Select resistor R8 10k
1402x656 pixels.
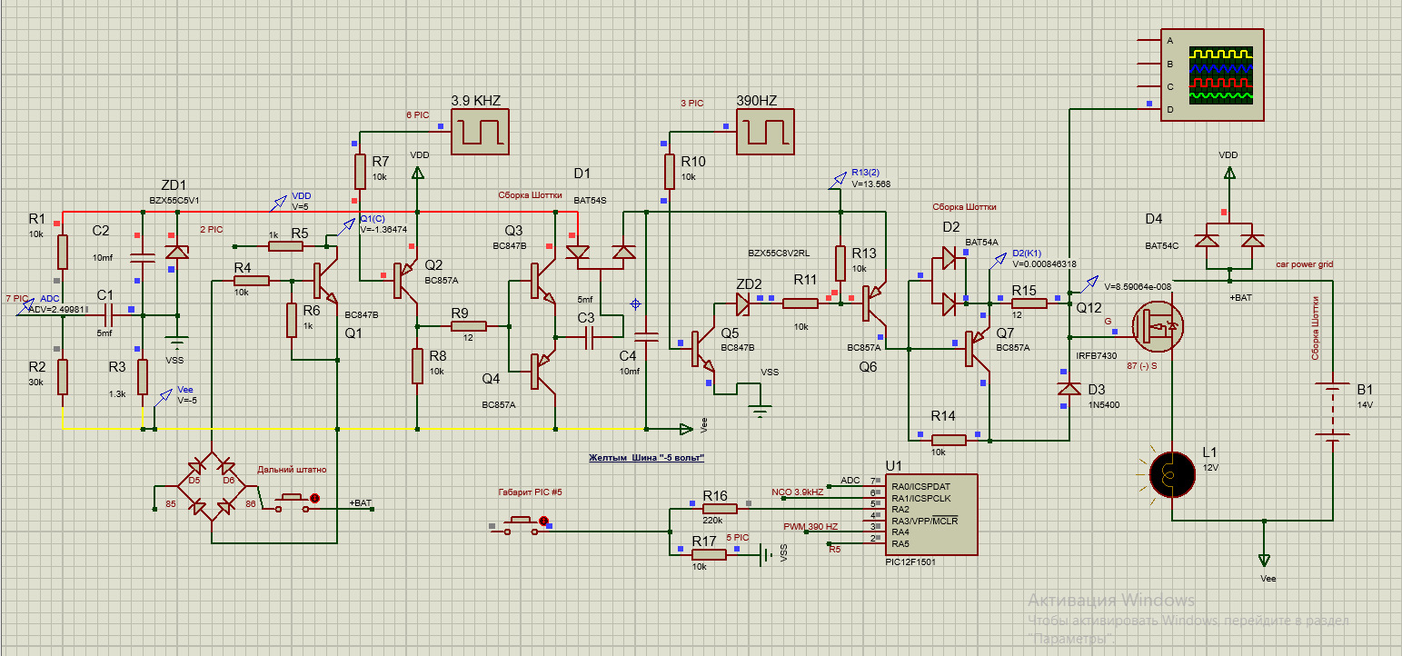pos(416,365)
